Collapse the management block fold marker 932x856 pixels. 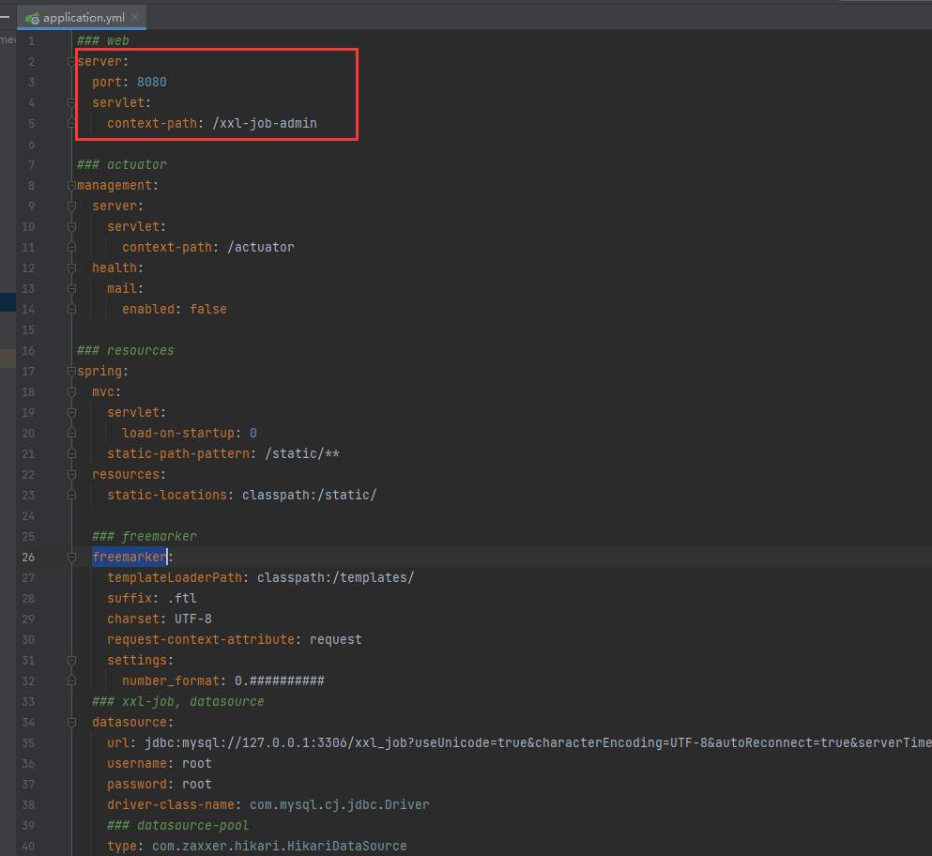(71, 185)
